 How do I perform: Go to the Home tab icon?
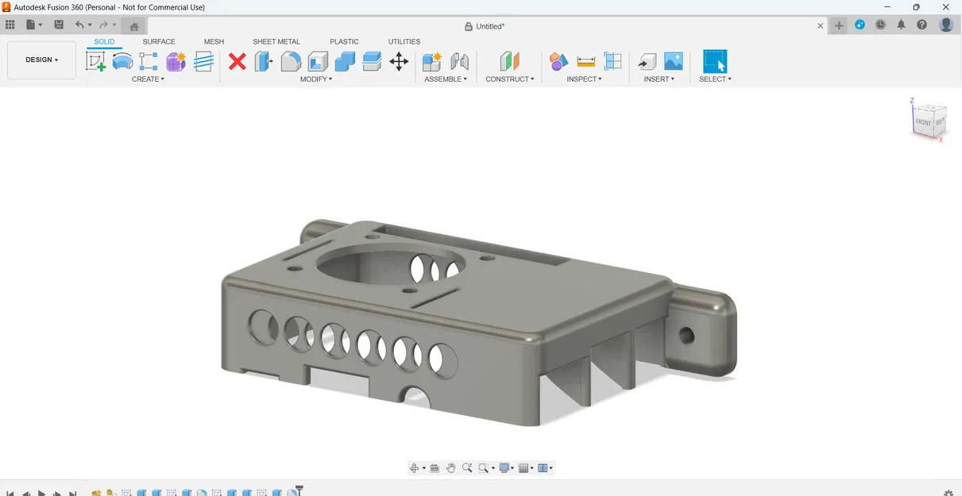coord(134,26)
